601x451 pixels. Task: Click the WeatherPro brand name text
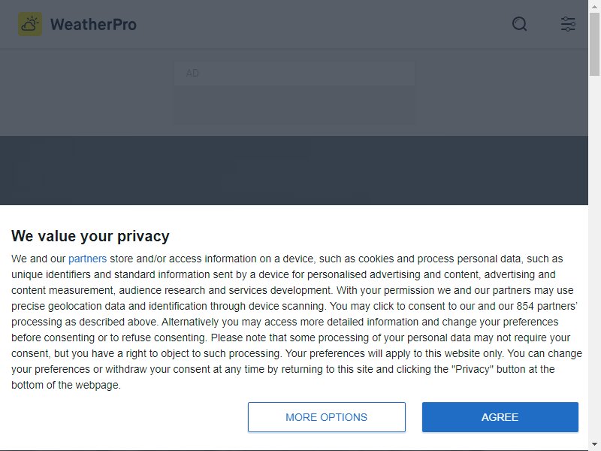93,24
